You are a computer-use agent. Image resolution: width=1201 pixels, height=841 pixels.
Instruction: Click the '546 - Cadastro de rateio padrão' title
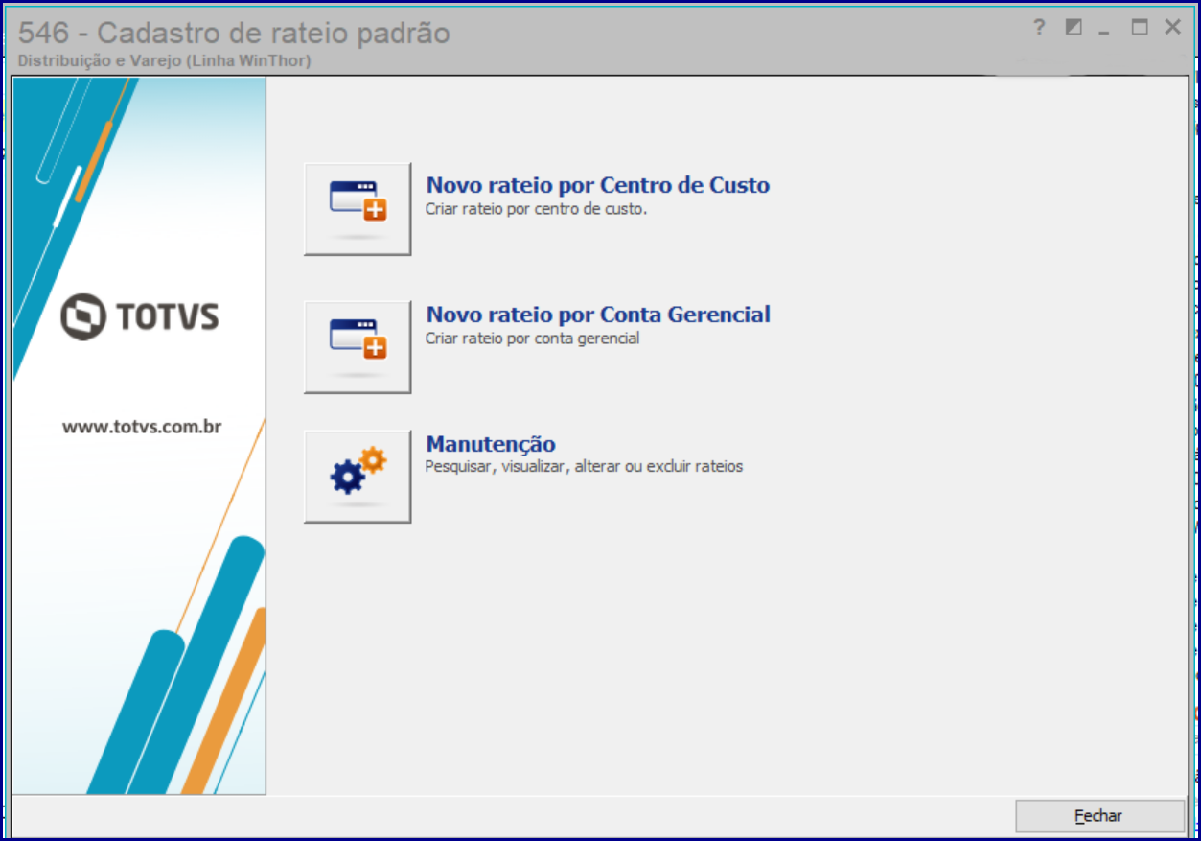(234, 34)
